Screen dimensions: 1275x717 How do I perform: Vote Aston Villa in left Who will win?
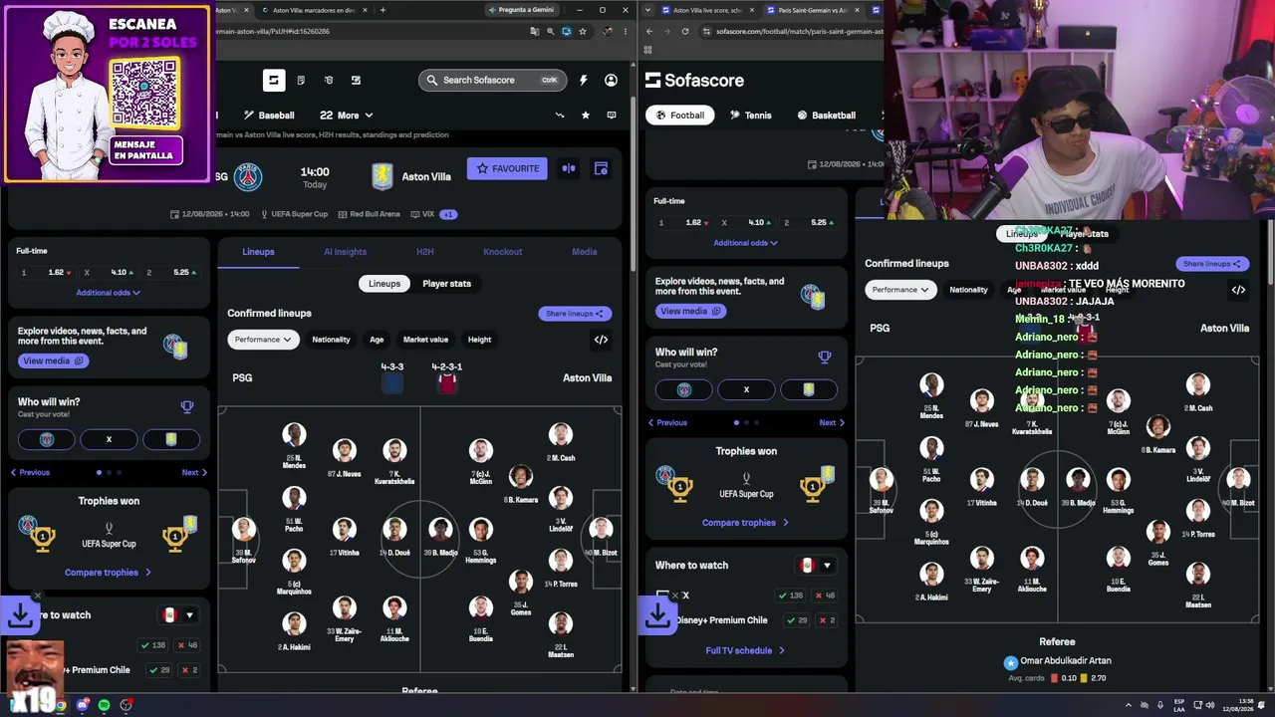pos(171,439)
